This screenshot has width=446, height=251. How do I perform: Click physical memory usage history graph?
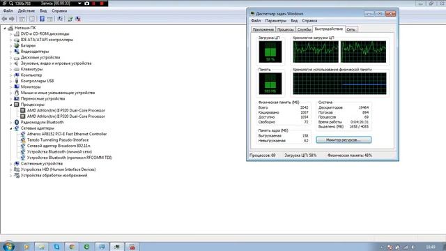pyautogui.click(x=339, y=84)
